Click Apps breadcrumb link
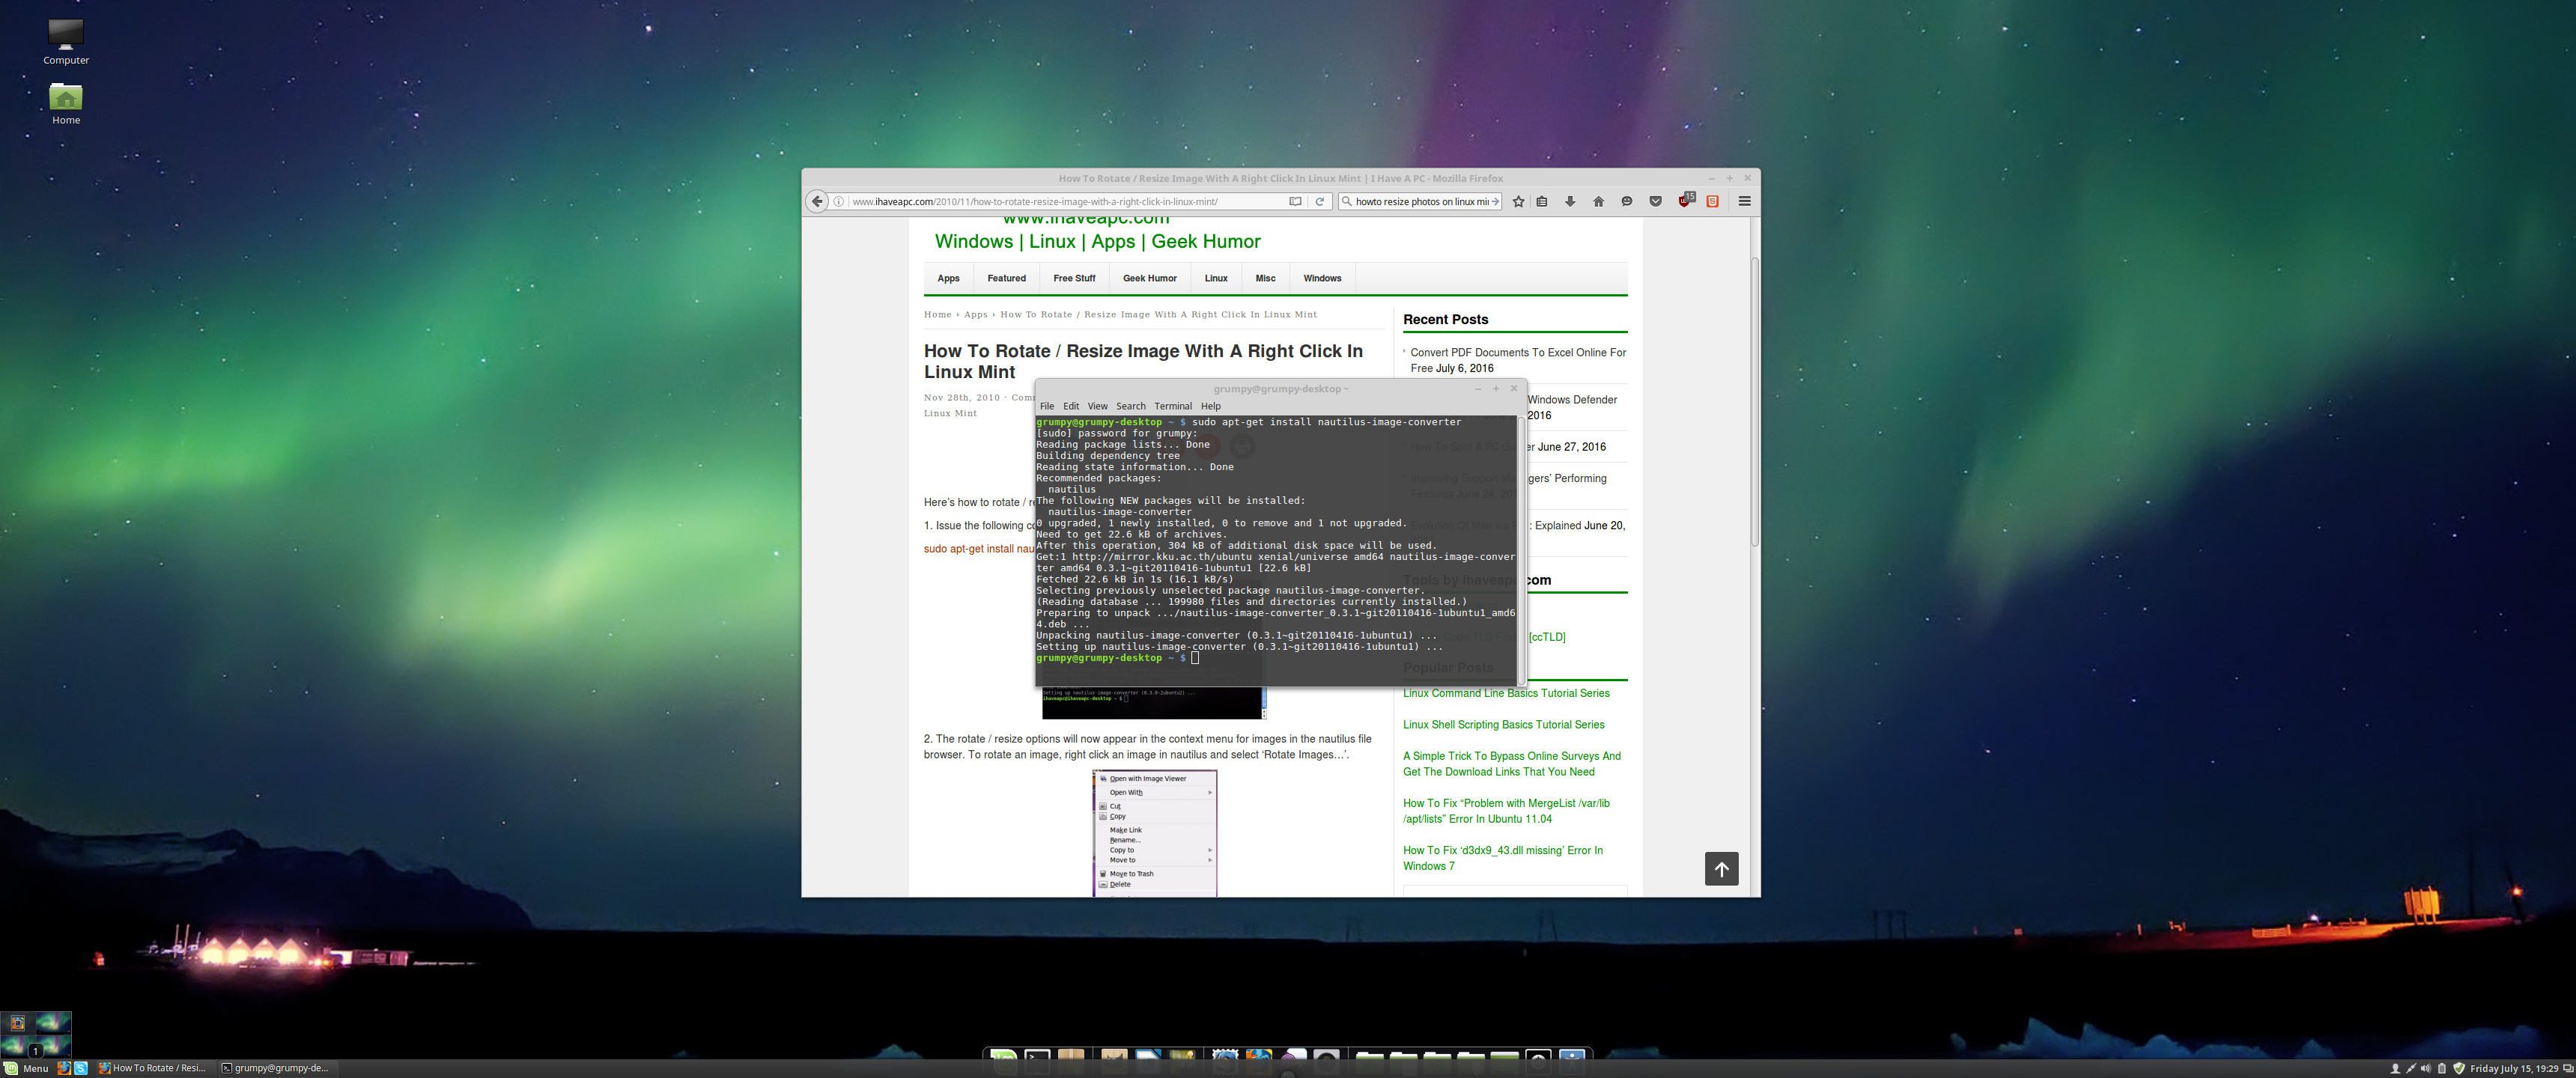The height and width of the screenshot is (1078, 2576). click(x=975, y=314)
